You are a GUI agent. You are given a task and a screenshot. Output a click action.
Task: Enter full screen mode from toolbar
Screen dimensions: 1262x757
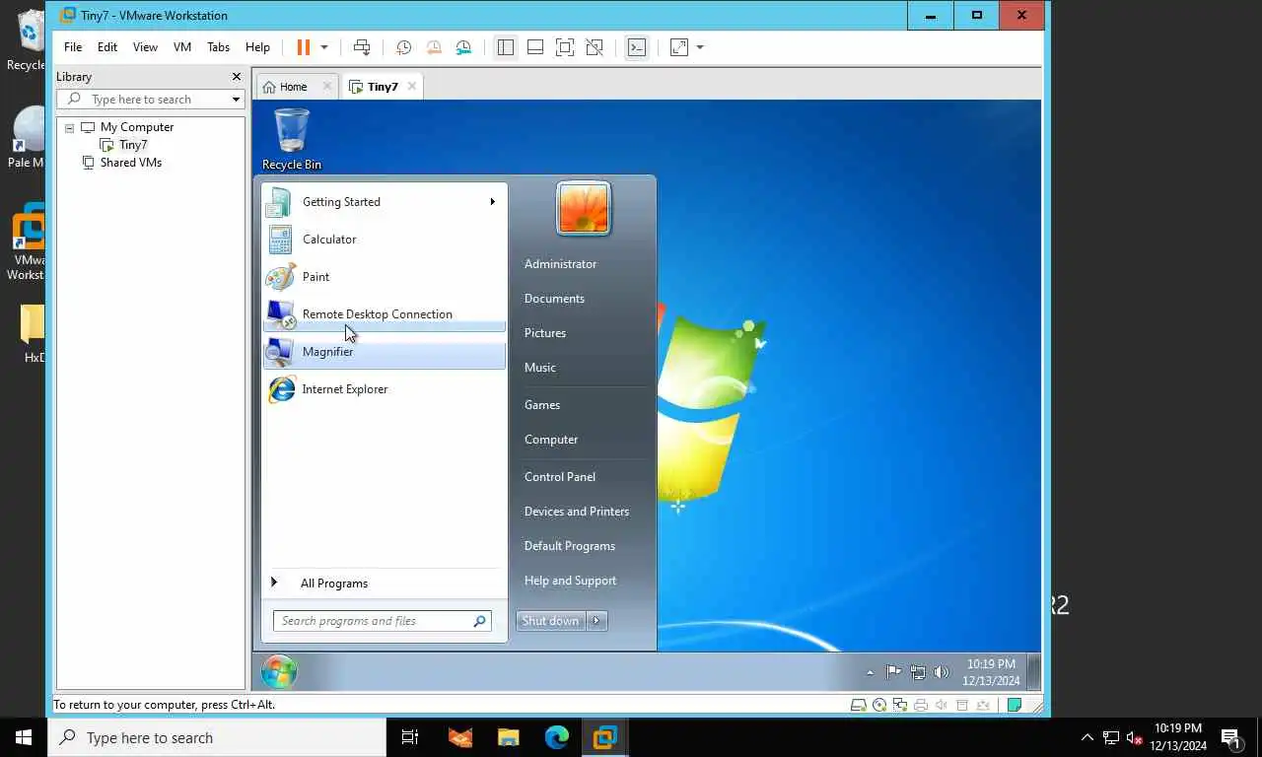pos(564,47)
